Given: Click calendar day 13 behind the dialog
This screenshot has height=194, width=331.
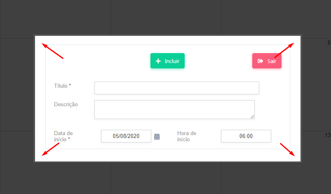Looking at the screenshot, I should tap(328, 136).
